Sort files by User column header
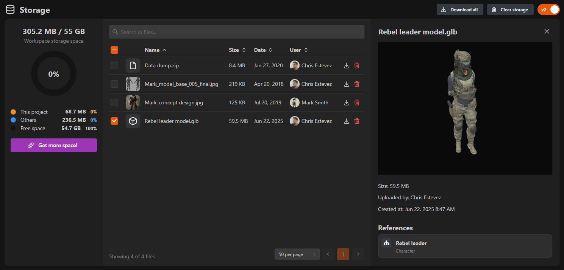 [x=298, y=50]
